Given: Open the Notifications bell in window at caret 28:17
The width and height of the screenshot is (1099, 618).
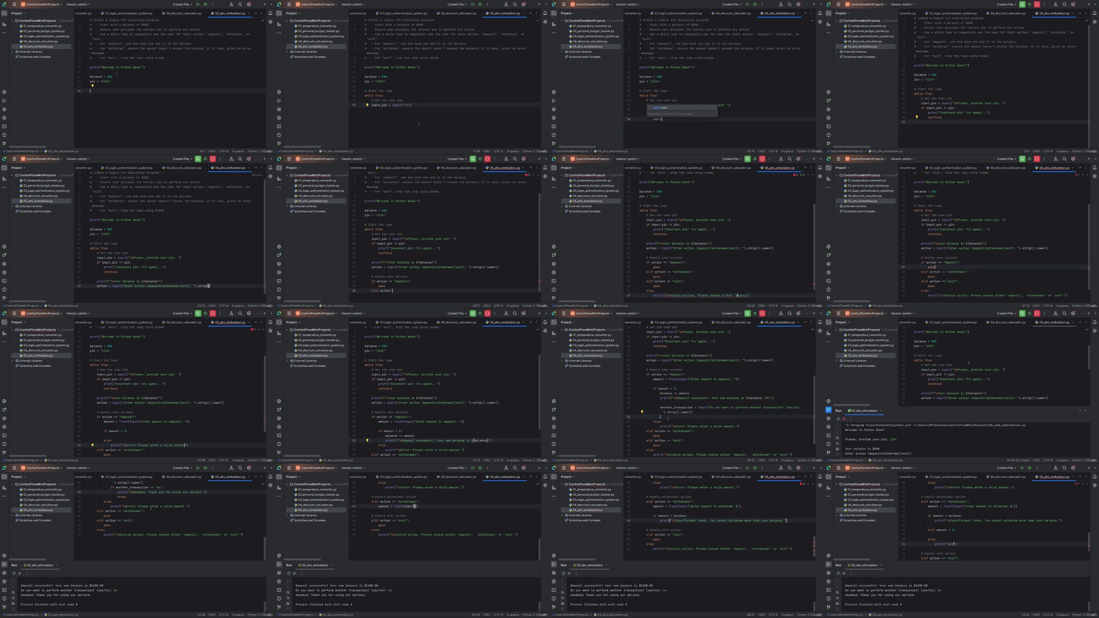Looking at the screenshot, I should (545, 168).
